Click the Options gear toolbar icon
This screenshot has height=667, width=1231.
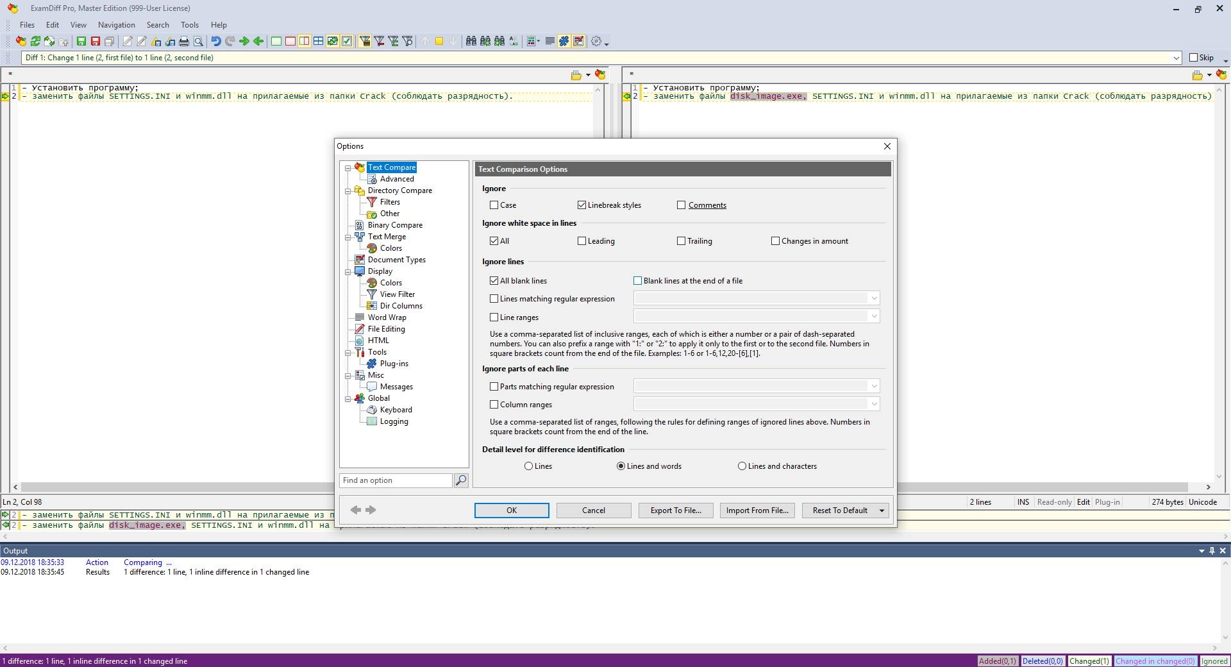pyautogui.click(x=596, y=41)
